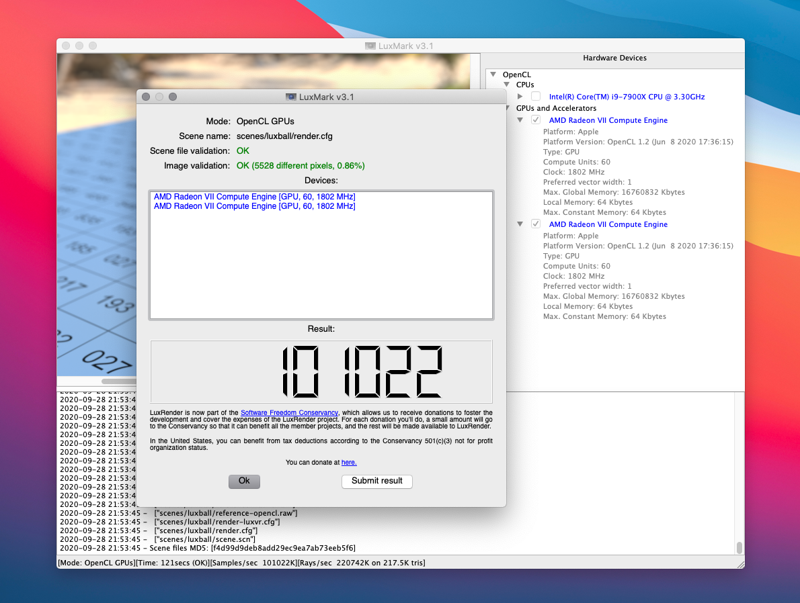
Task: Collapse the second AMD Radeon VII details
Action: click(x=520, y=224)
